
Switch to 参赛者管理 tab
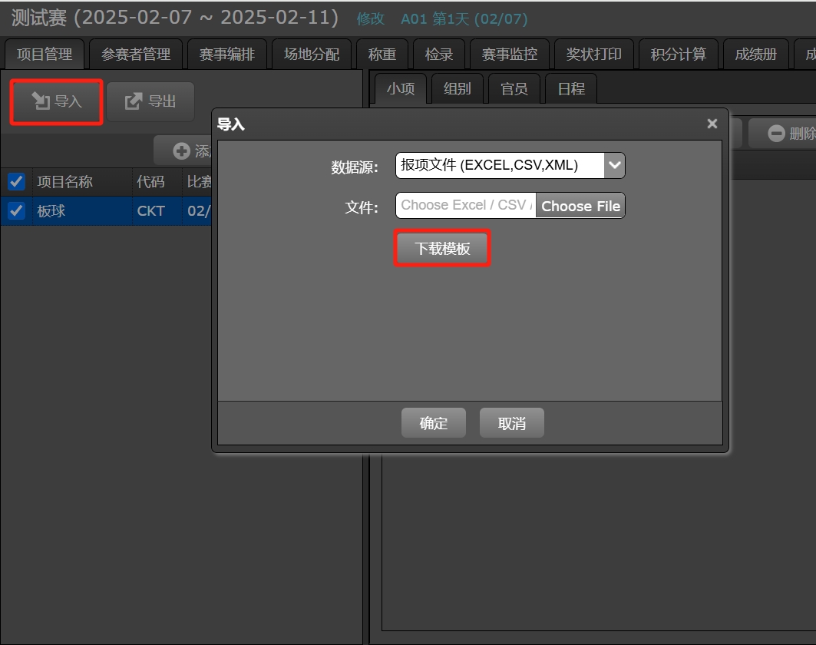[136, 55]
